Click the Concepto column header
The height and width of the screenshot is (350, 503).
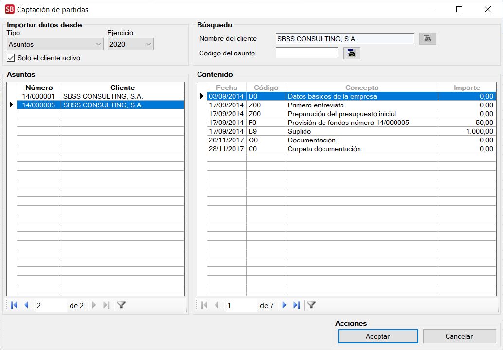click(361, 87)
